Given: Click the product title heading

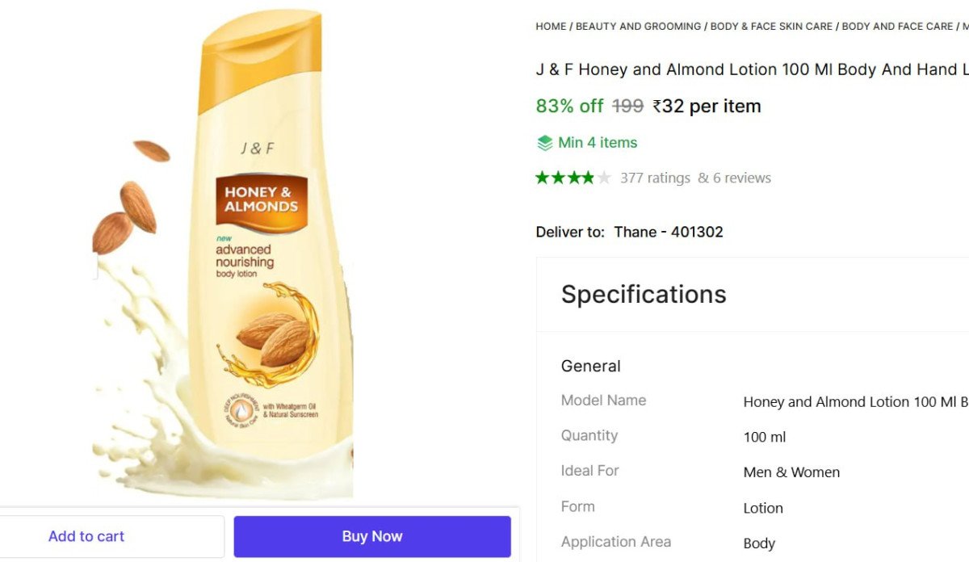Looking at the screenshot, I should click(751, 69).
